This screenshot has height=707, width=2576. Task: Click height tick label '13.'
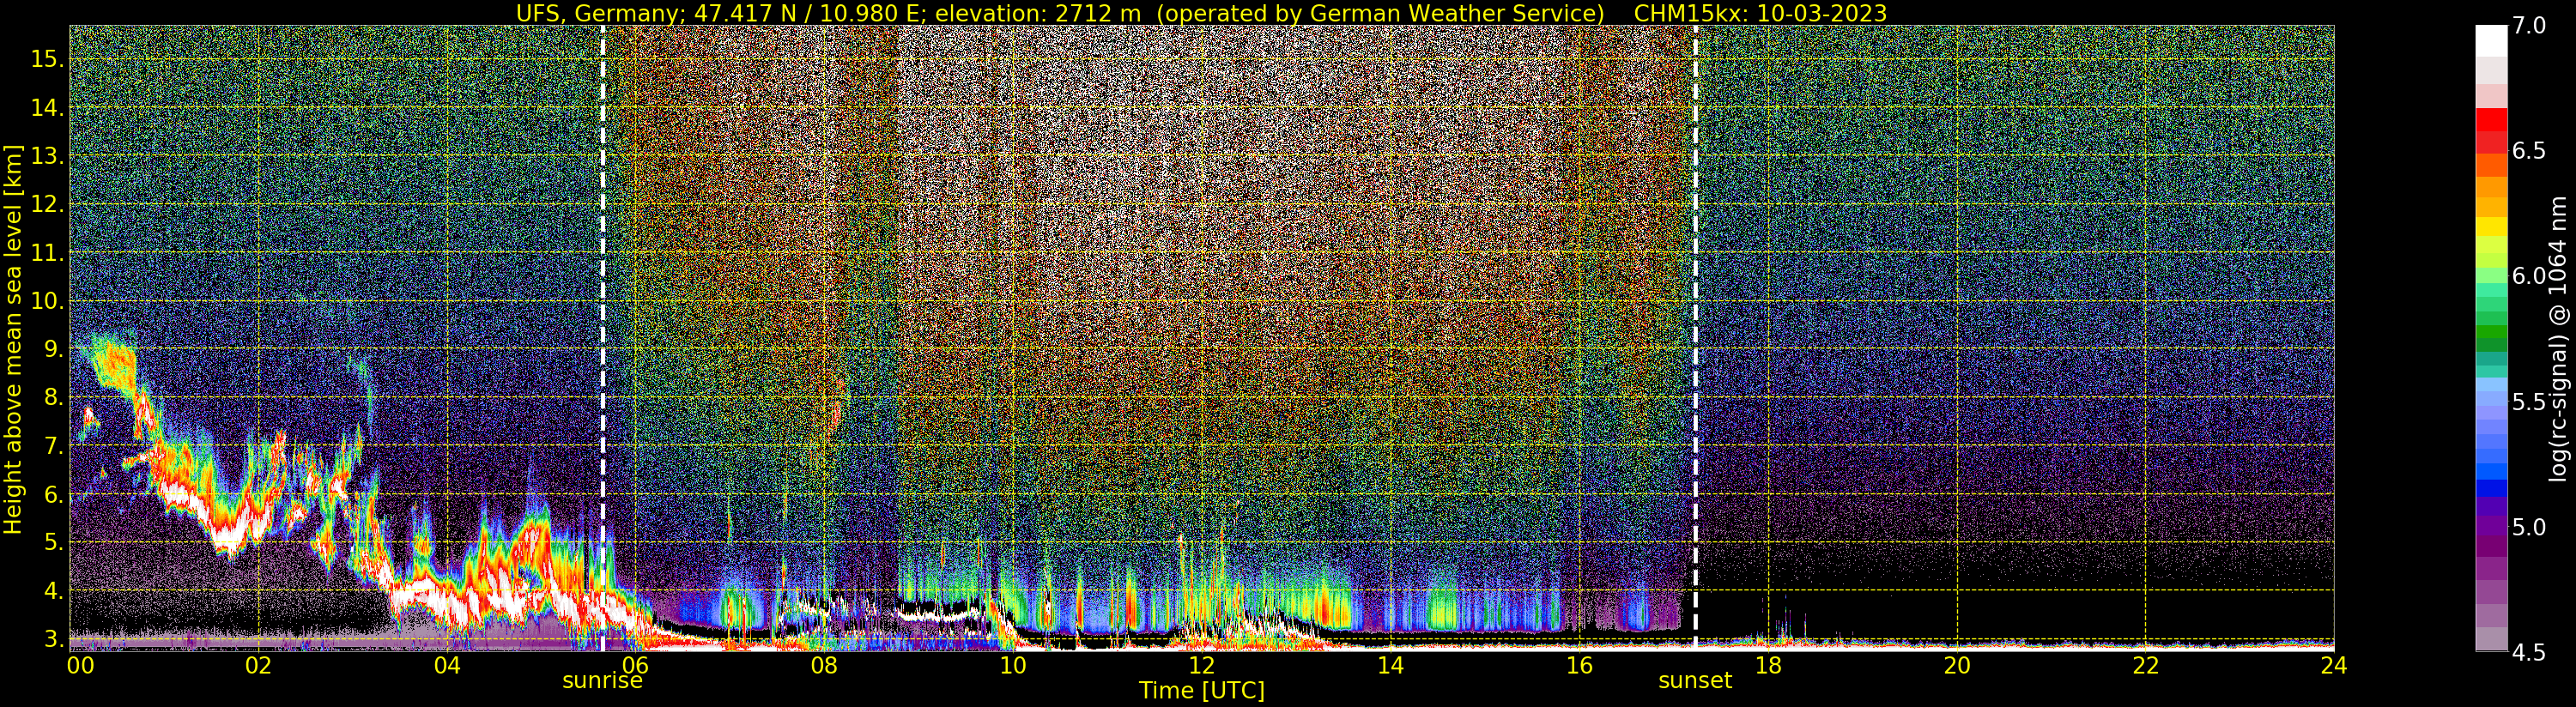[46, 156]
